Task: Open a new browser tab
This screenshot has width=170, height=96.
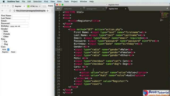Action: (x=44, y=6)
